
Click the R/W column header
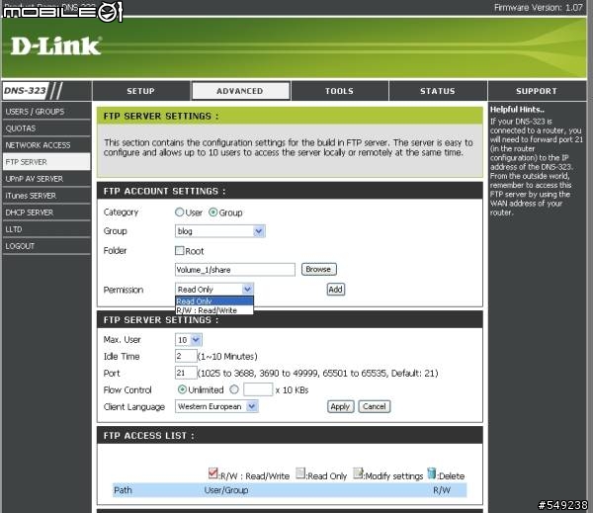pos(442,490)
